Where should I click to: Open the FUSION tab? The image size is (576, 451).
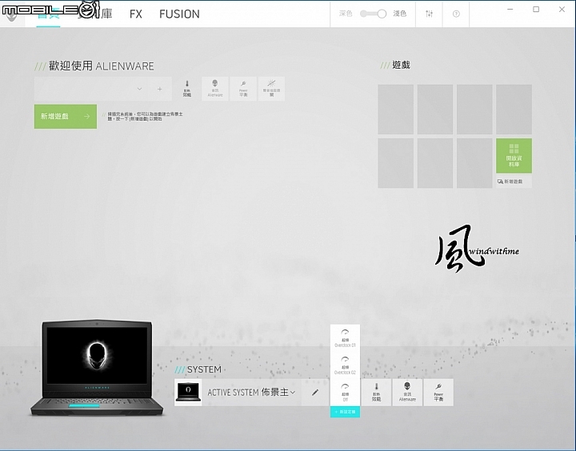pos(179,14)
